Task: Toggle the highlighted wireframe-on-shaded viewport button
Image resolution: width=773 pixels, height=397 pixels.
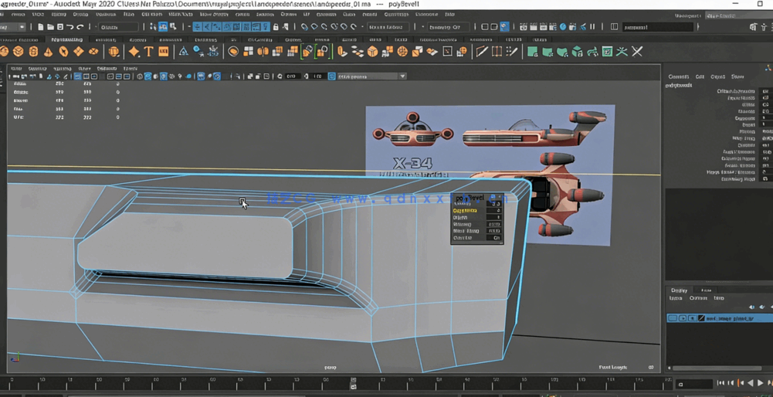Action: (164, 76)
